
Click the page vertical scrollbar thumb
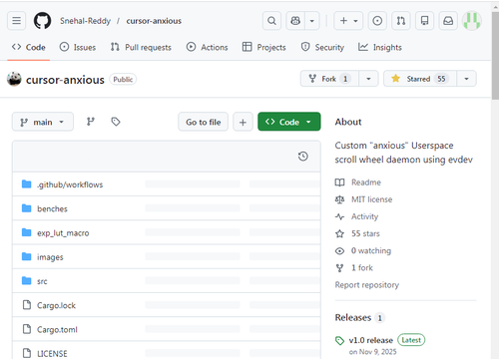tap(495, 55)
